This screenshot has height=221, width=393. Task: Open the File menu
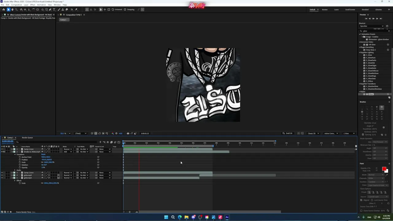[x=2, y=5]
